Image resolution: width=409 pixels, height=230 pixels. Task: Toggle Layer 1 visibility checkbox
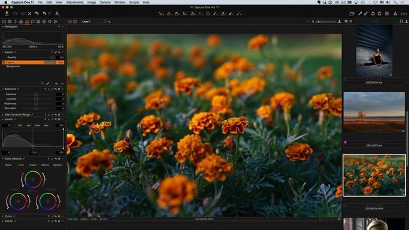coord(4,63)
